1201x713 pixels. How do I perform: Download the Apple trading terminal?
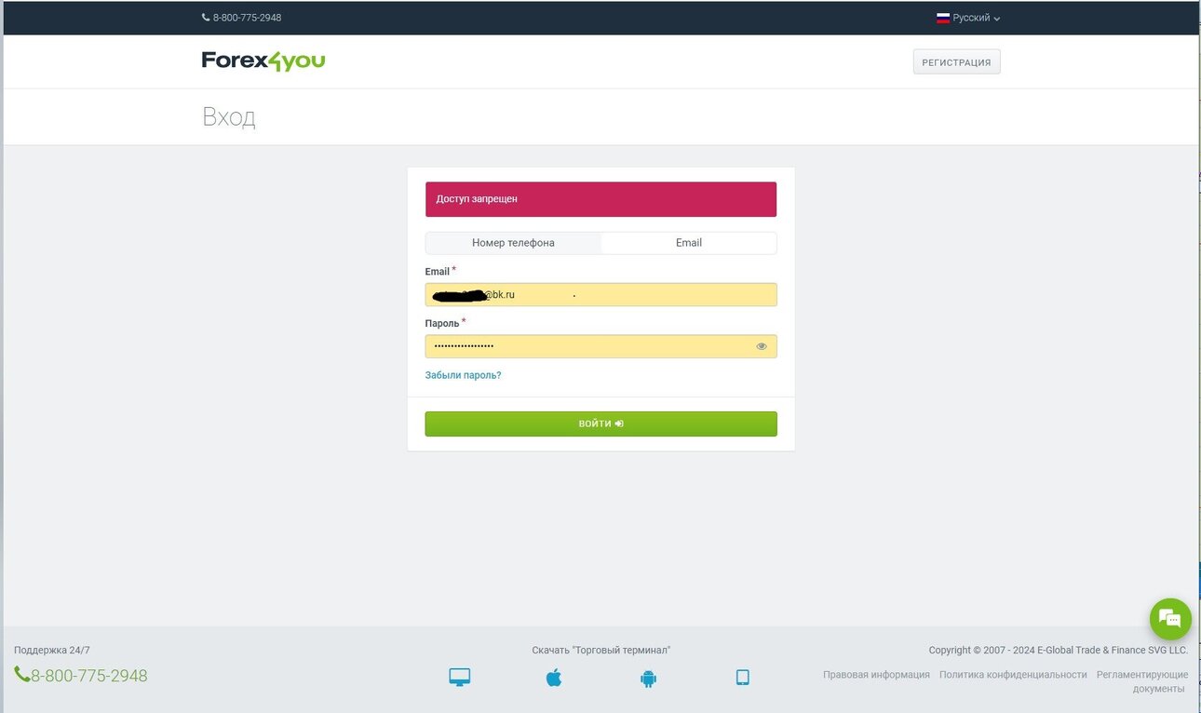click(554, 678)
